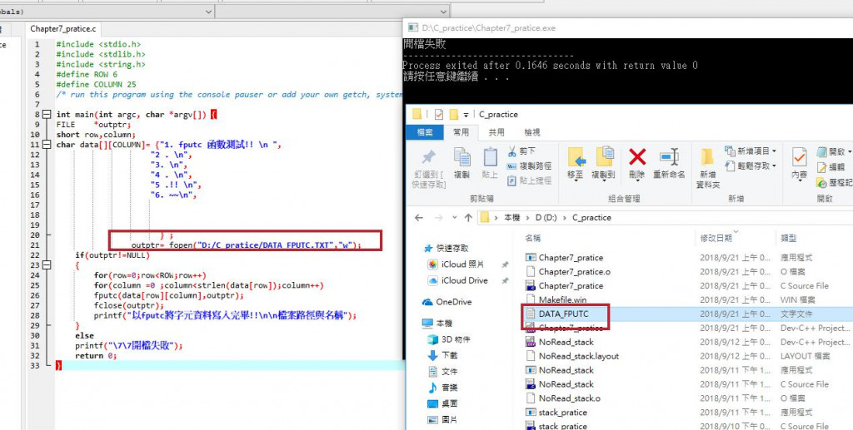
Task: Sort by 類型 (Type) column header
Action: [x=789, y=238]
